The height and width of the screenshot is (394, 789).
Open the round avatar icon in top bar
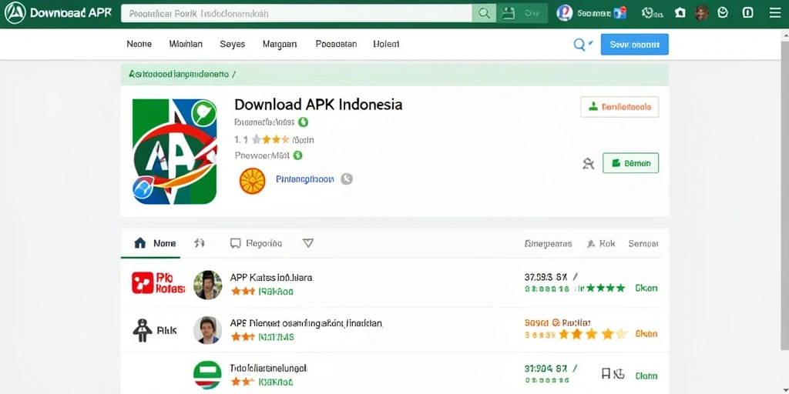coord(565,13)
